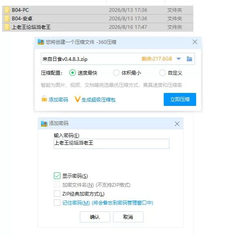Viewport: 231px width, 237px height.
Task: Enable ZIP经典加密方式(L) checkbox
Action: (x=57, y=194)
